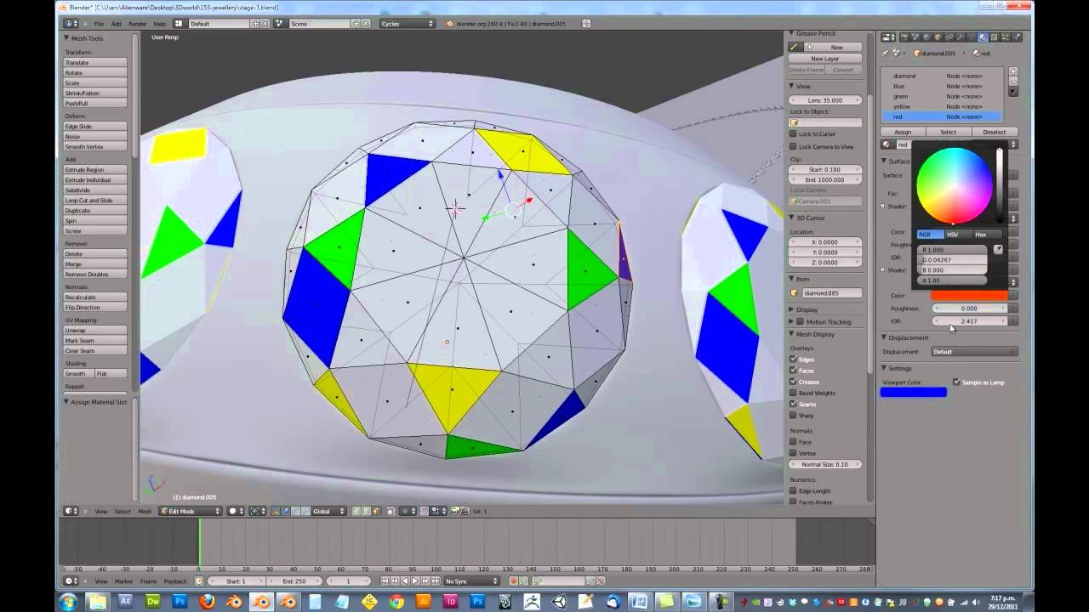Image resolution: width=1089 pixels, height=612 pixels.
Task: Click Assign material button
Action: (x=903, y=132)
